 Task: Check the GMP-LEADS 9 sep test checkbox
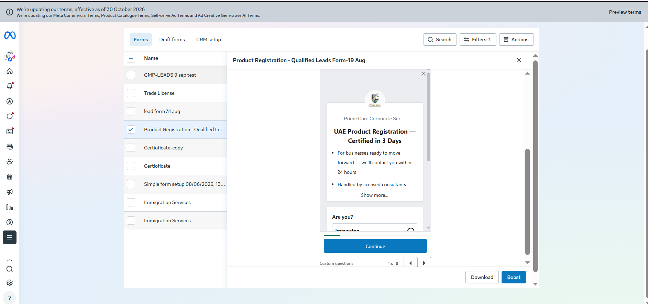131,75
